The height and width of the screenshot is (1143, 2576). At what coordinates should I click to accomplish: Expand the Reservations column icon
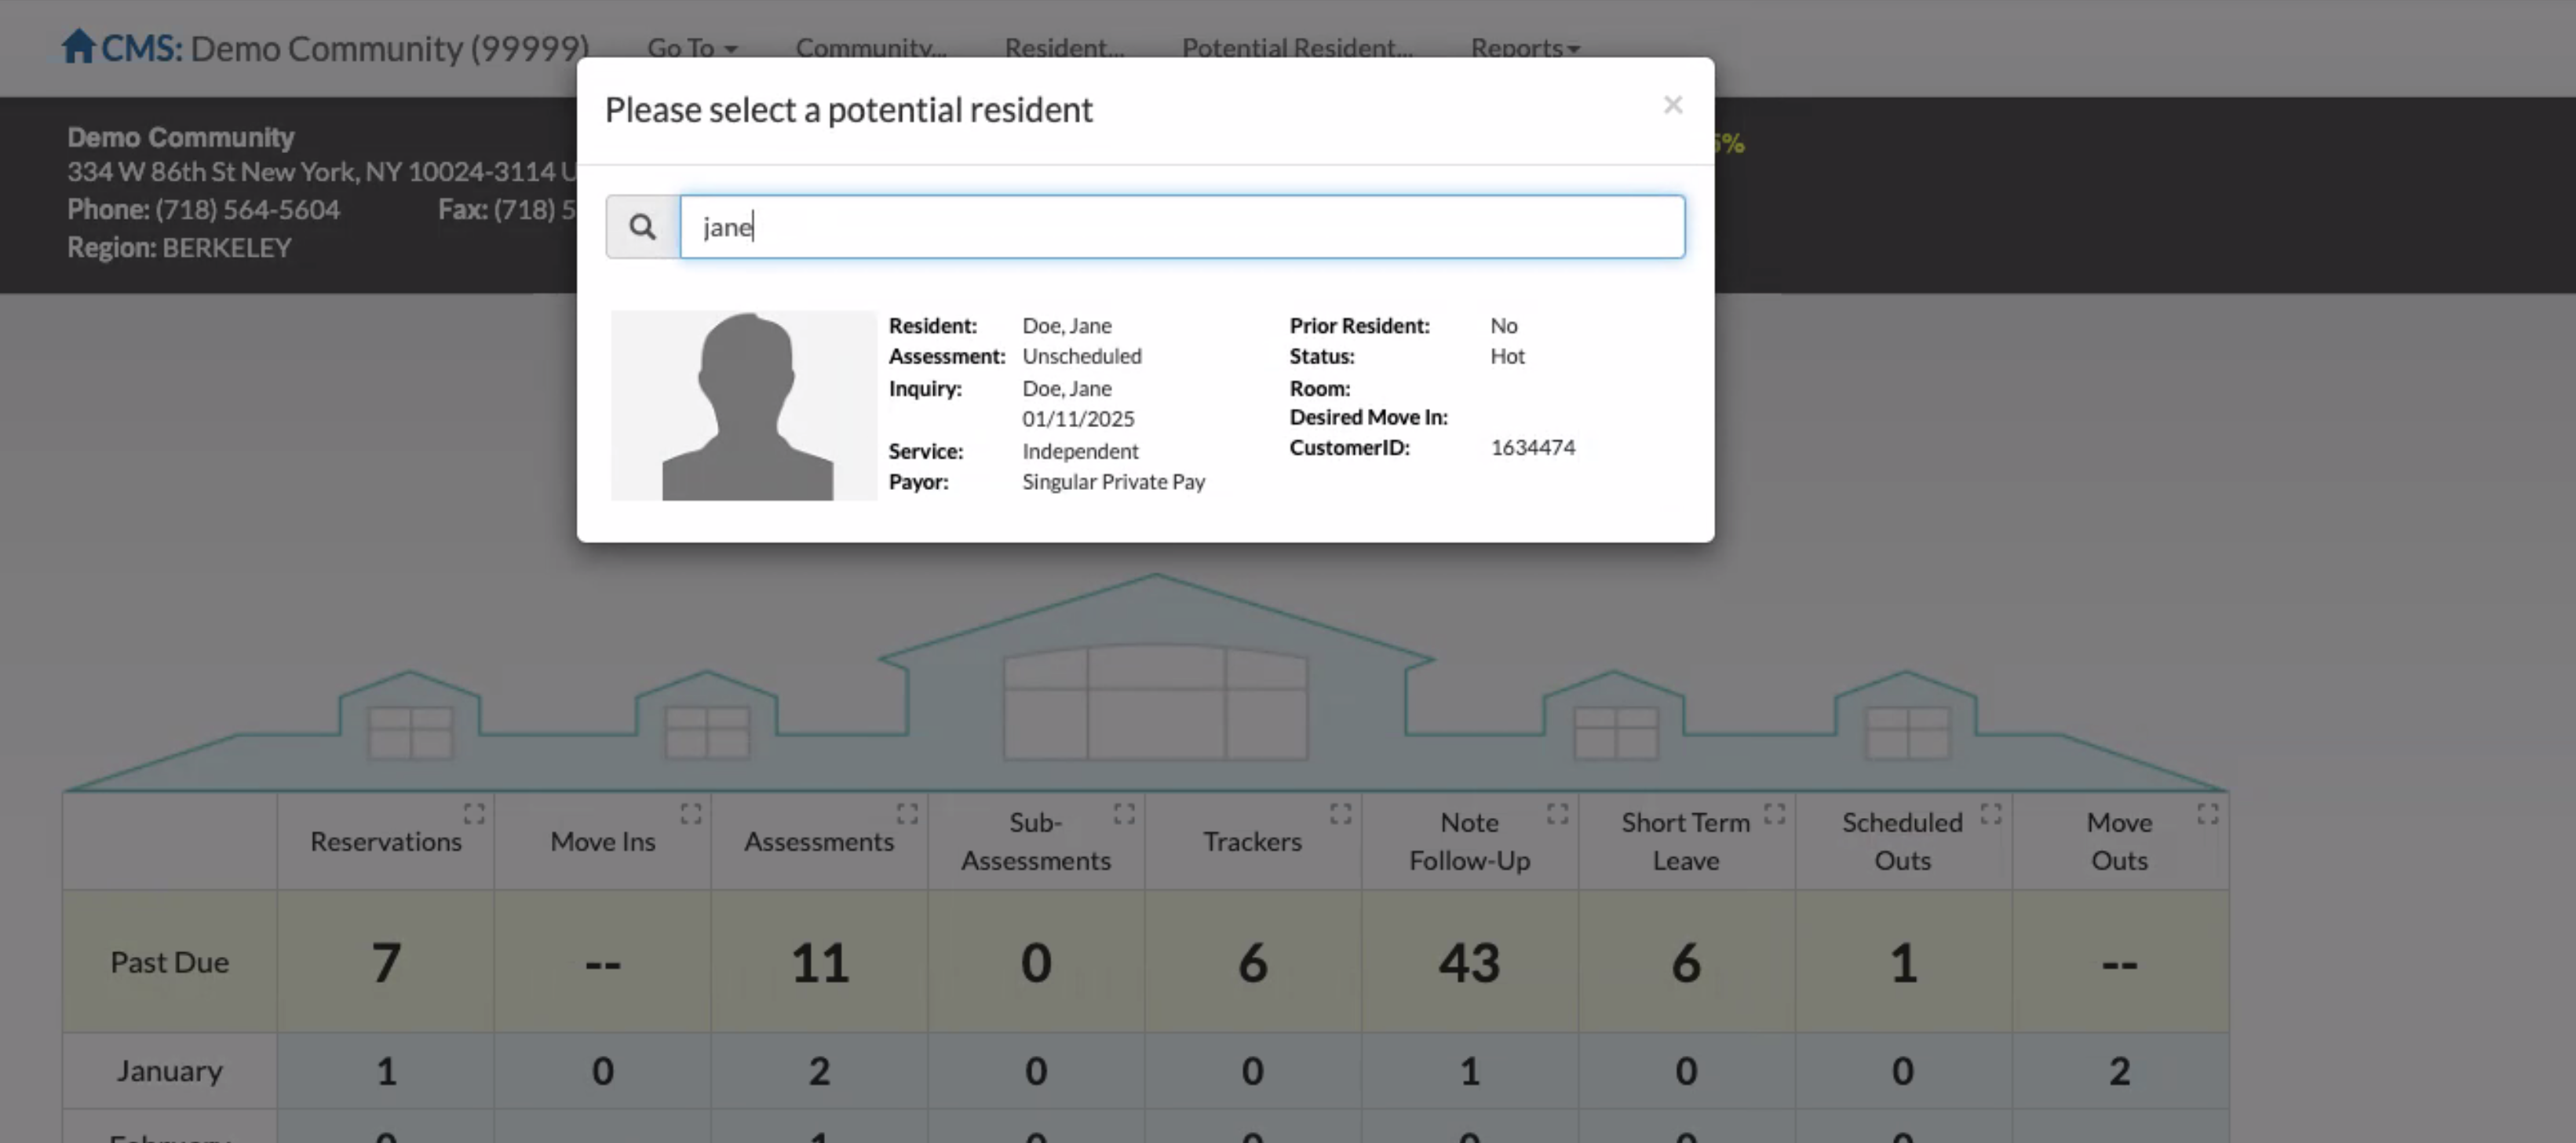474,813
